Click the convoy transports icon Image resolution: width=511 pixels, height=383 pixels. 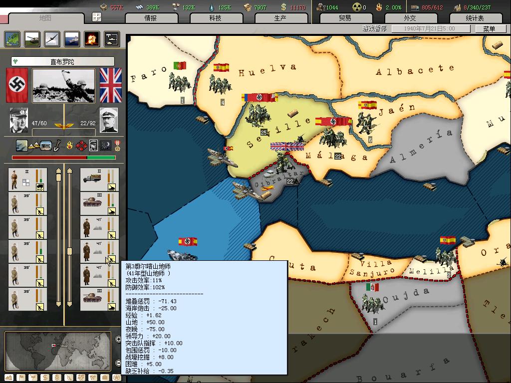click(x=112, y=39)
